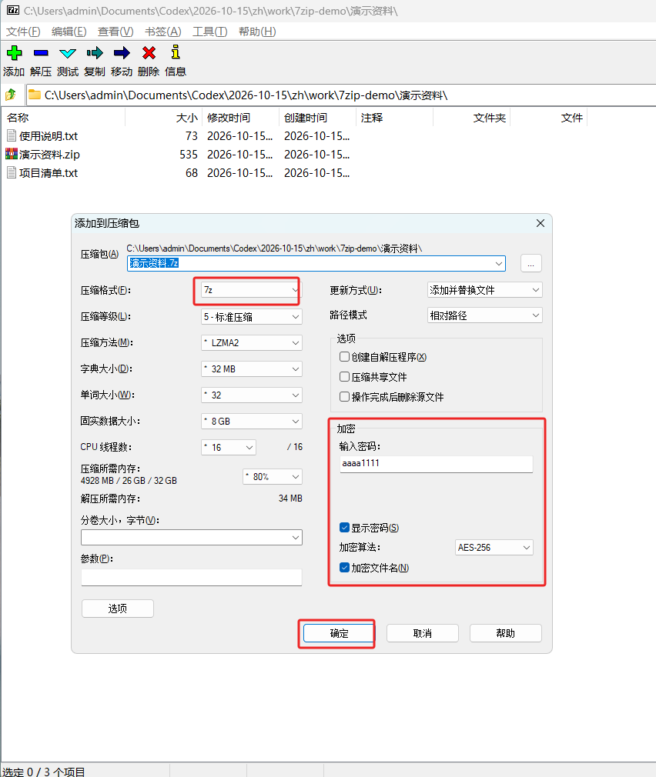Open the 加密算法 AES-256 dropdown

[x=494, y=548]
